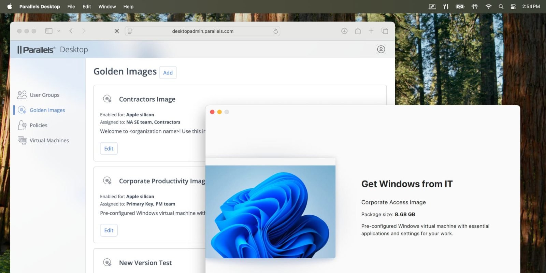Image resolution: width=546 pixels, height=273 pixels.
Task: Edit the Corporate Productivity Image
Action: pyautogui.click(x=109, y=230)
